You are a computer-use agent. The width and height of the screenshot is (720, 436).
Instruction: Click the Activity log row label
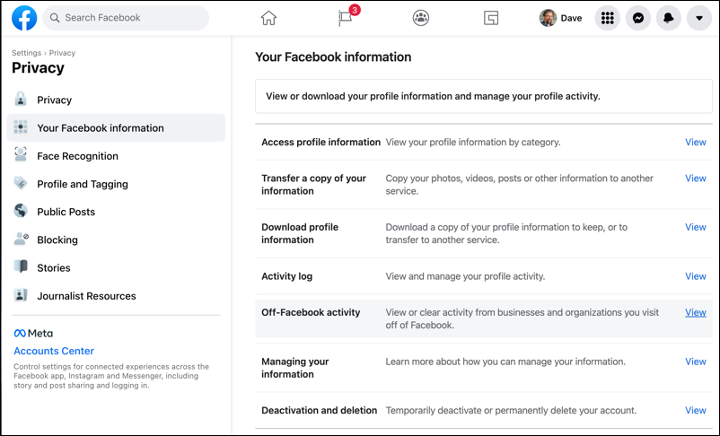click(287, 276)
